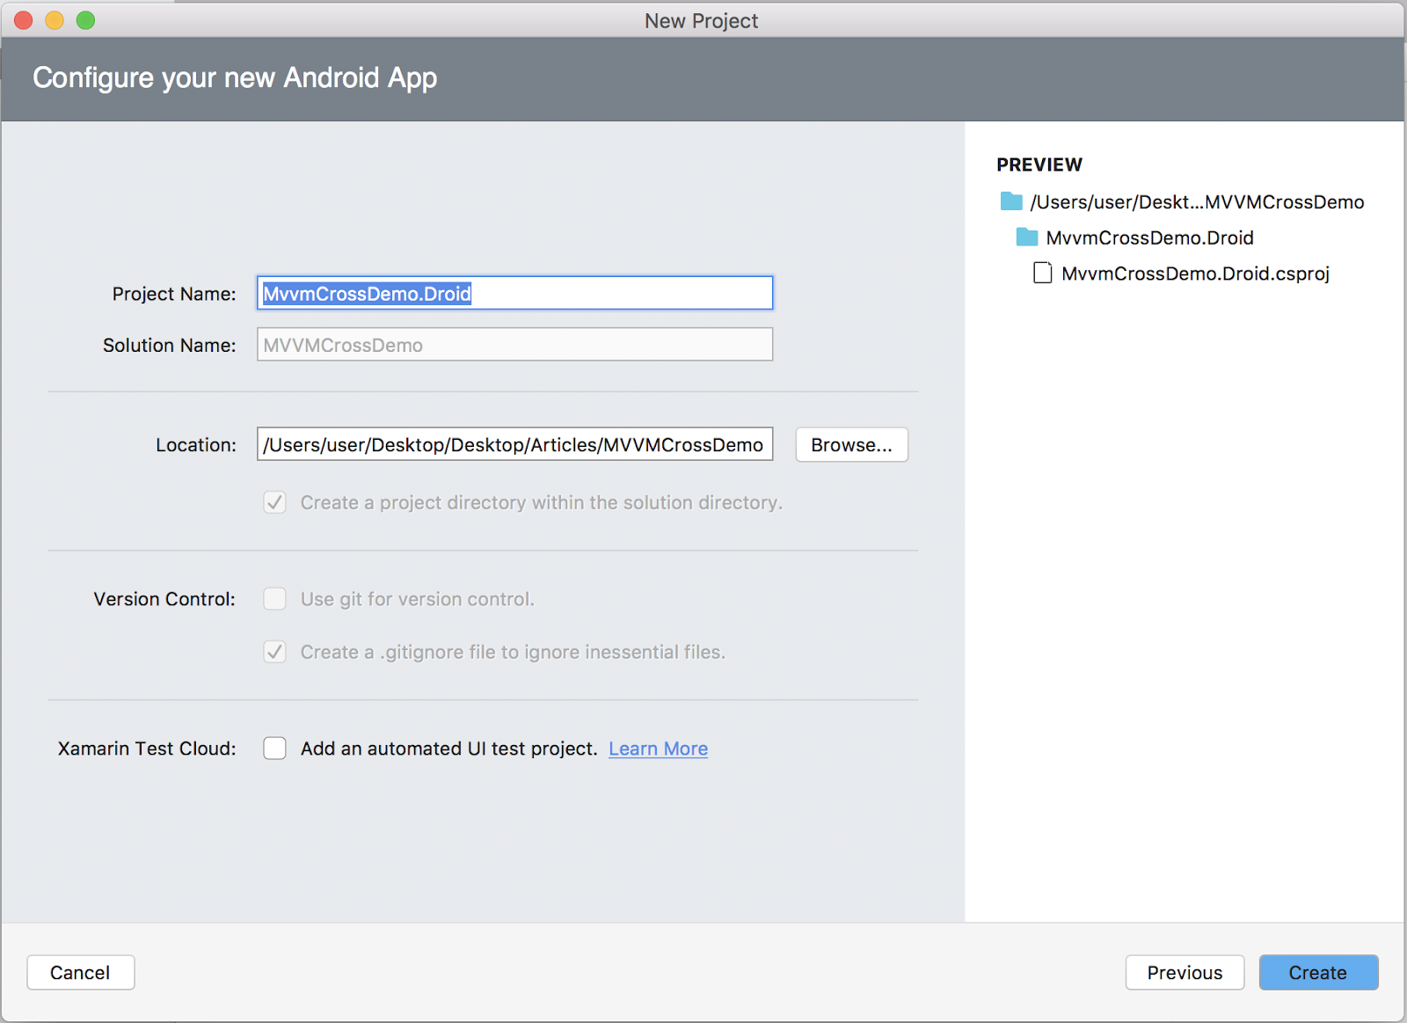The width and height of the screenshot is (1407, 1023).
Task: Click the Project Name input field
Action: pos(514,293)
